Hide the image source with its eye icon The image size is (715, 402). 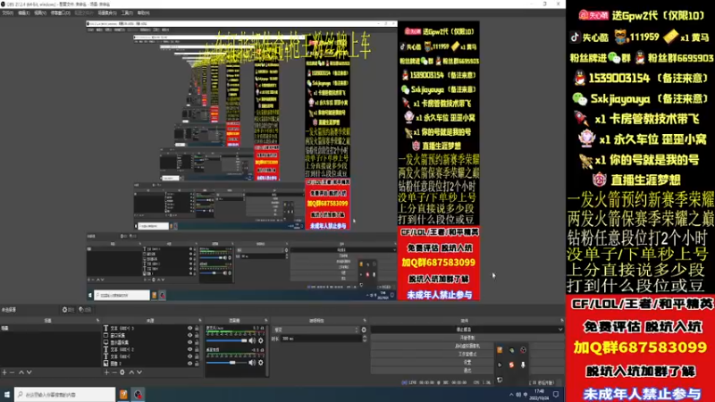pyautogui.click(x=190, y=364)
